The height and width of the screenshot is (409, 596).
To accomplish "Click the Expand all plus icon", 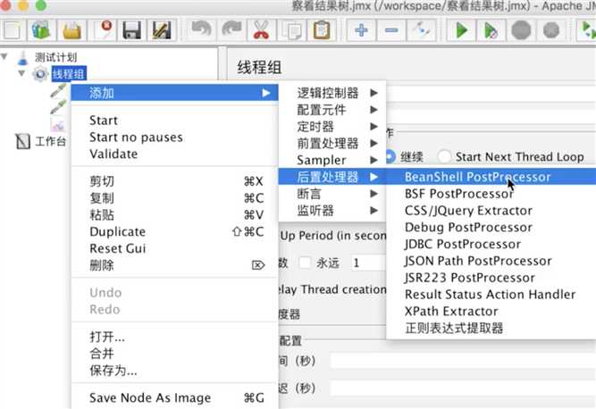I will (362, 30).
